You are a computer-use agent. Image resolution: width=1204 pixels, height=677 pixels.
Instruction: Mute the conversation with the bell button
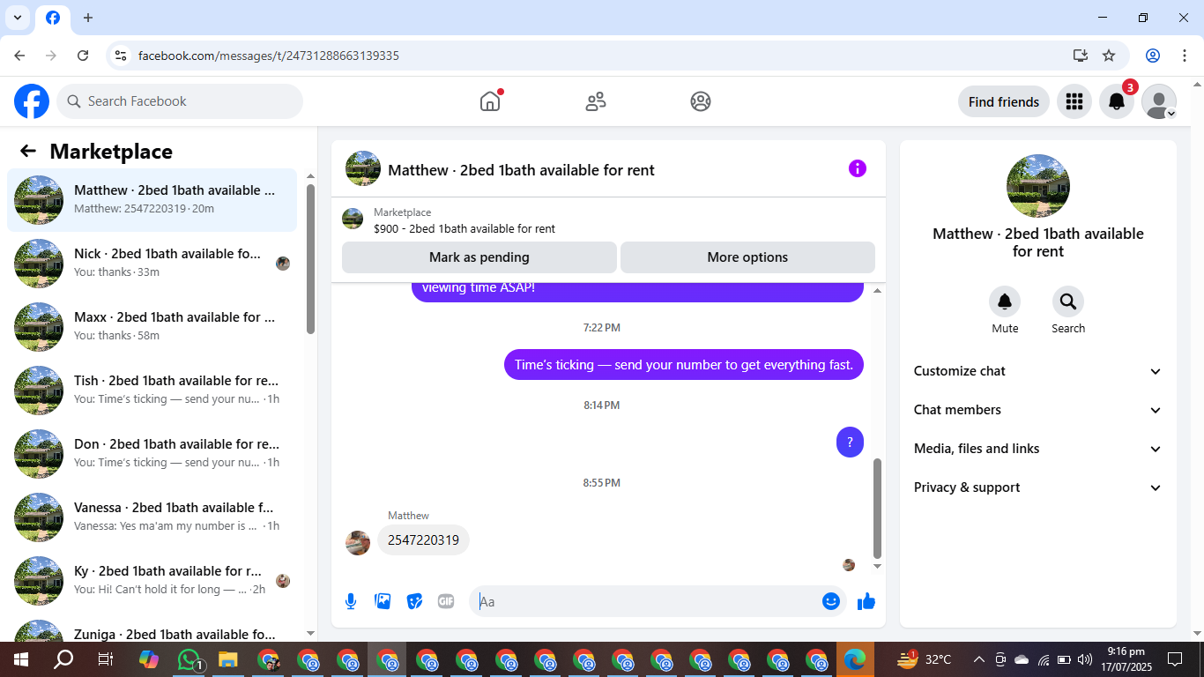tap(1005, 301)
